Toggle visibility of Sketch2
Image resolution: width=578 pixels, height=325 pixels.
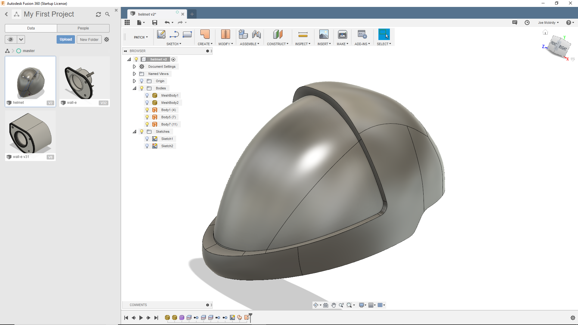(147, 146)
